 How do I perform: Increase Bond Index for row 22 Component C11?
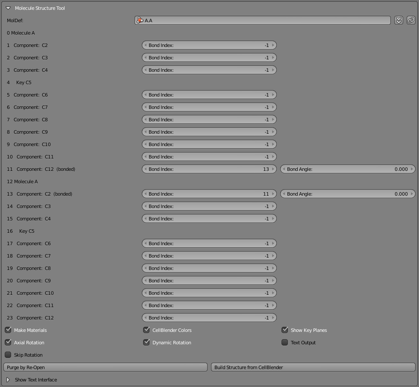(273, 305)
